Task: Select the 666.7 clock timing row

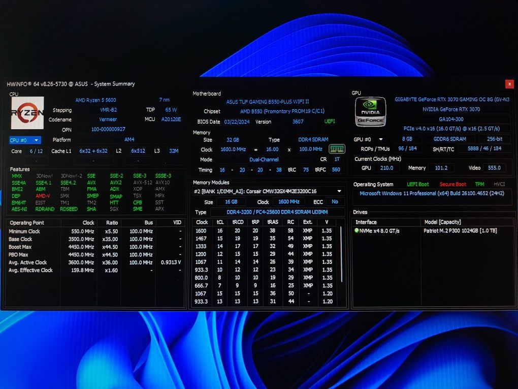Action: click(x=265, y=286)
